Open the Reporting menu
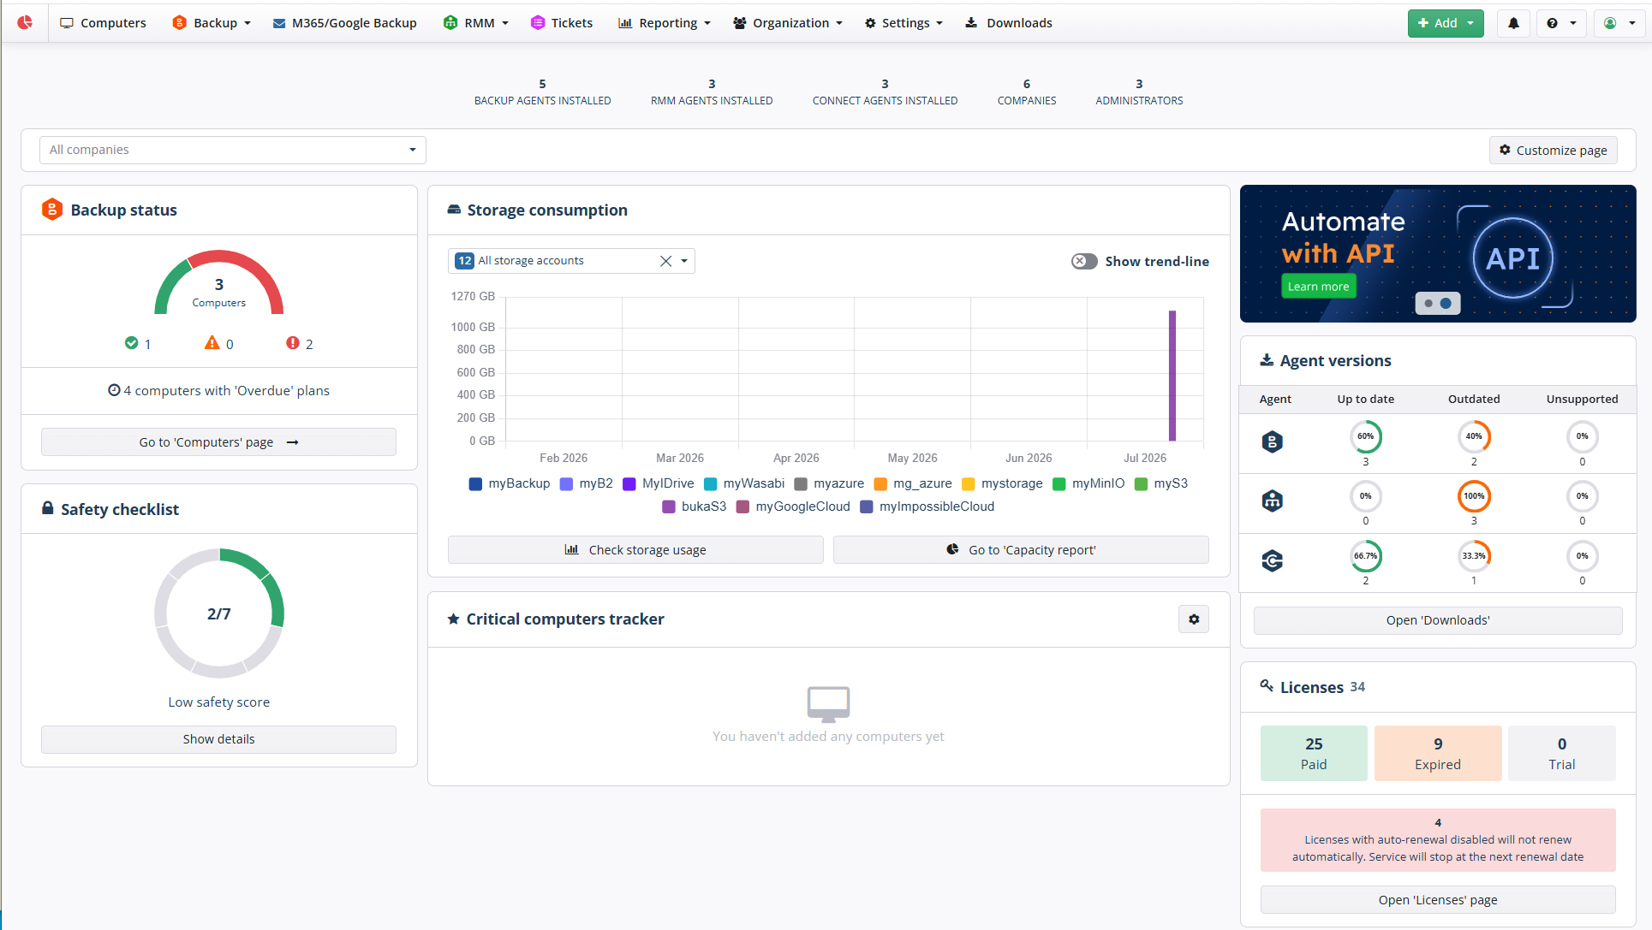 tap(665, 23)
